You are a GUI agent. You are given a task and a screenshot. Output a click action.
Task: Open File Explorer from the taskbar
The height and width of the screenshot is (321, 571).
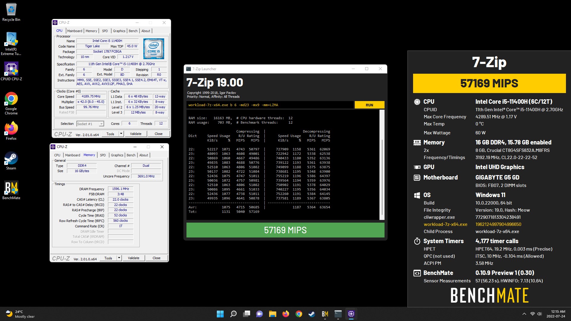tap(273, 314)
